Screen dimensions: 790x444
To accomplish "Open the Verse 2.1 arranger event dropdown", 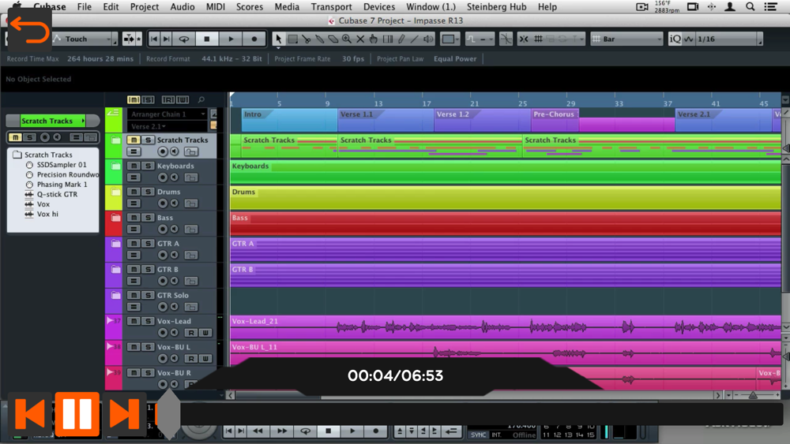I will (167, 126).
